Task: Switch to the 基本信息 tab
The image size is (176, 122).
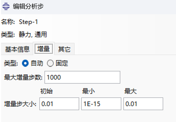Action: point(17,49)
